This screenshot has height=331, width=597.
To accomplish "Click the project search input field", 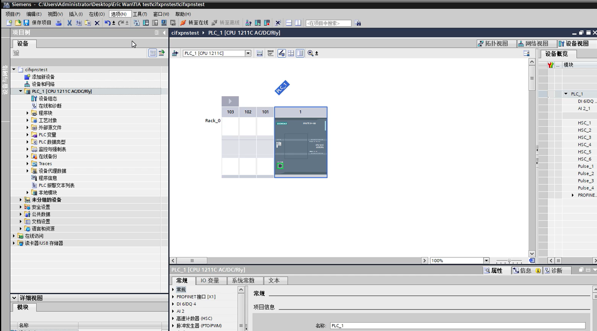I will 328,23.
